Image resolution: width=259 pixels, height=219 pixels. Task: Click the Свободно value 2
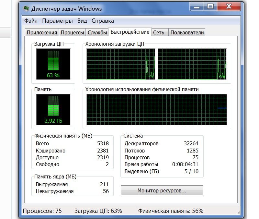[x=107, y=164]
